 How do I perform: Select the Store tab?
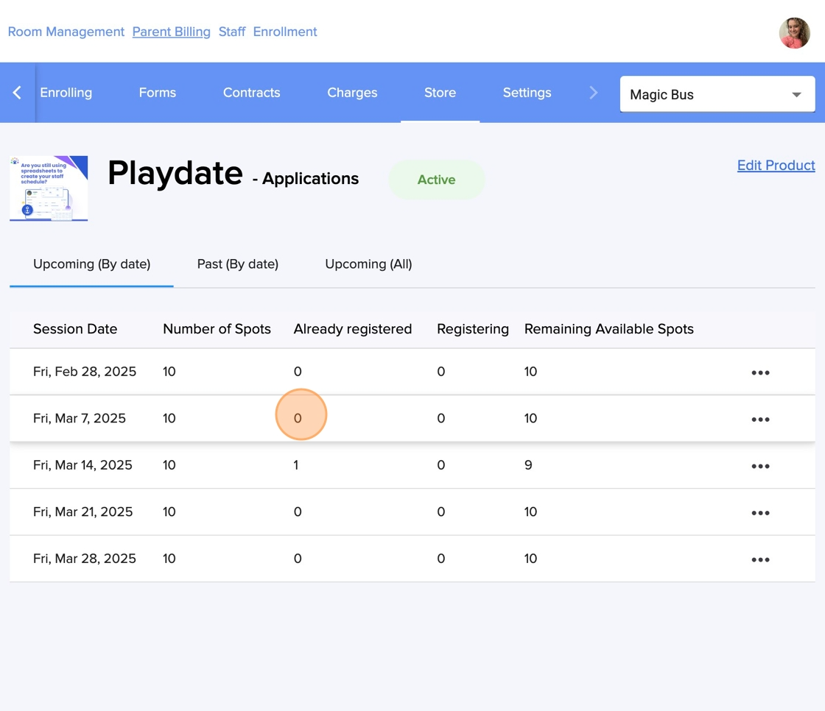440,93
